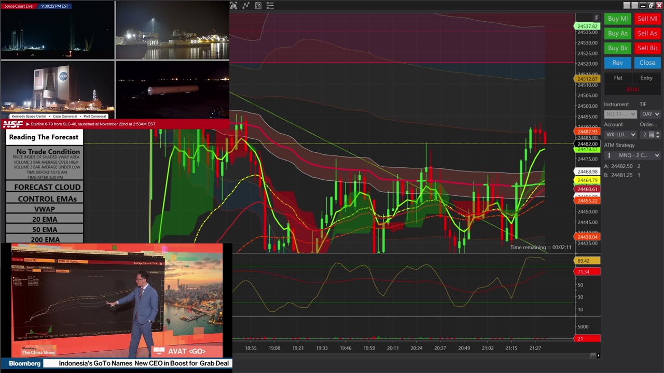This screenshot has height=373, width=664.
Task: Click the Buy Market button
Action: [617, 19]
